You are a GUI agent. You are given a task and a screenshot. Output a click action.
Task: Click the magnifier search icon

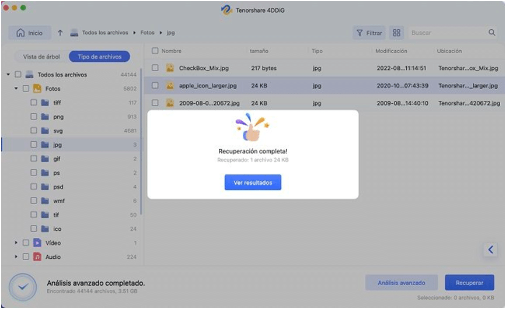tap(492, 33)
